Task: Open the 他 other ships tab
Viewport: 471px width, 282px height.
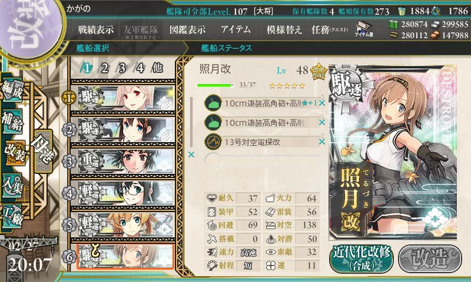Action: pos(157,68)
